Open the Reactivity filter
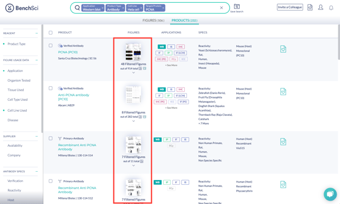Viewport: 340px width, 204px height. [14, 190]
